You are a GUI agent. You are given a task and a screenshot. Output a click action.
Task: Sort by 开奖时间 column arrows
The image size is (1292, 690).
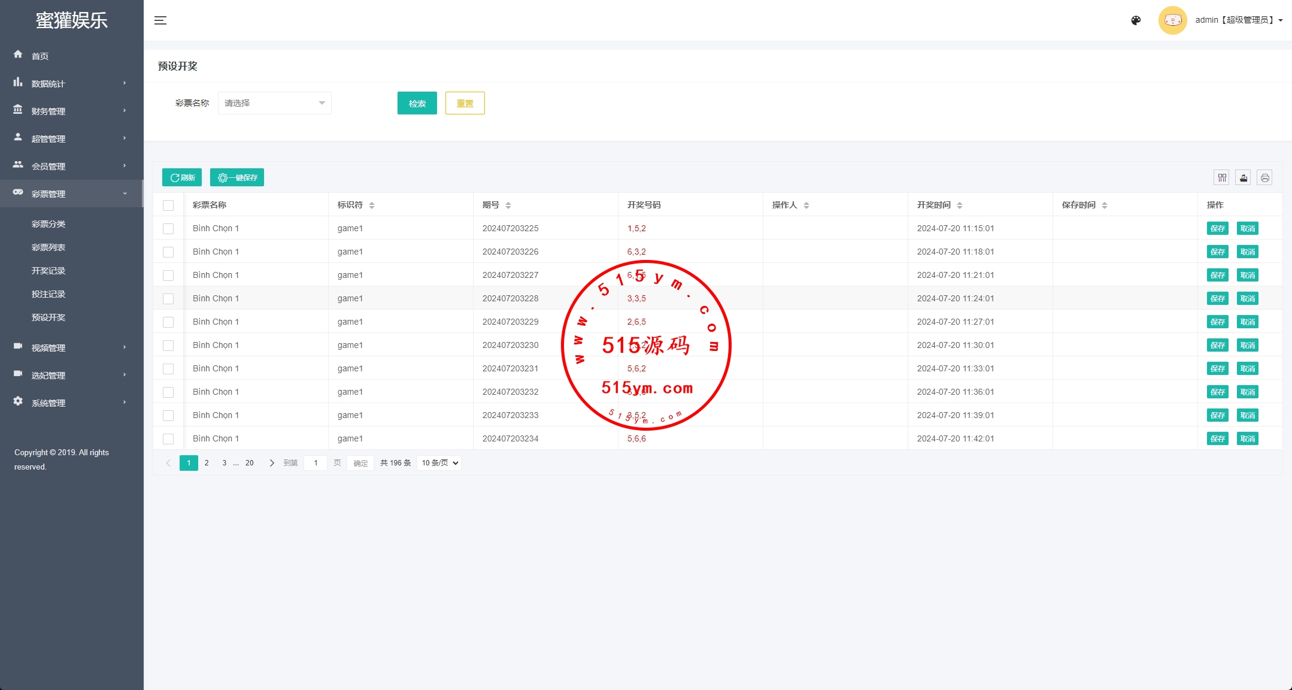(x=960, y=205)
